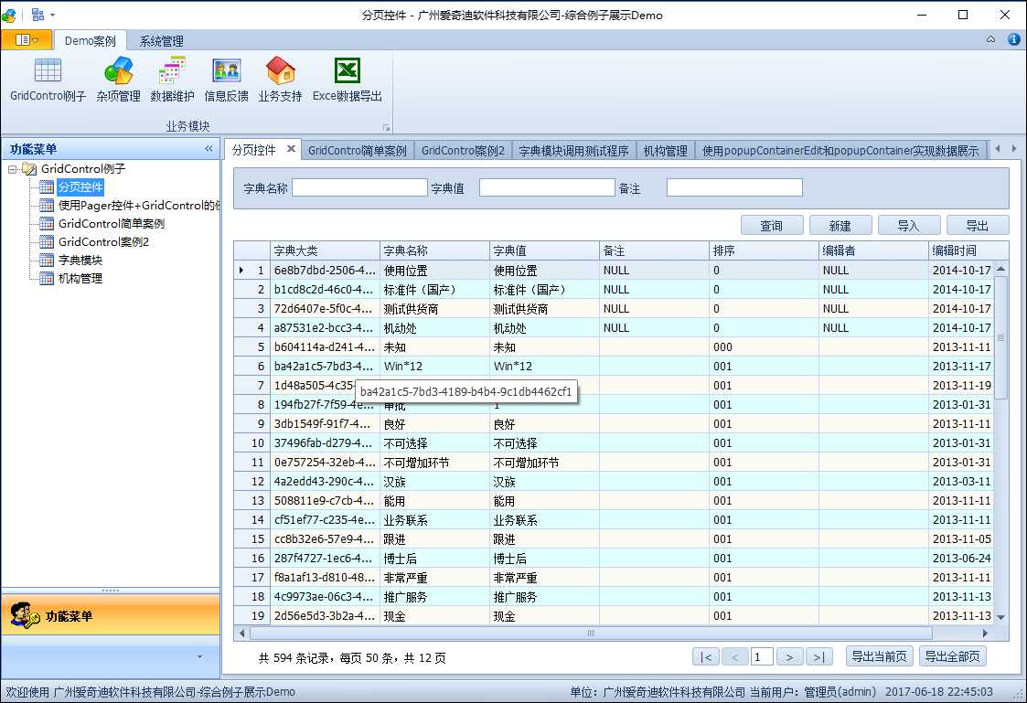Collapse the GridControl例子 tree node
Viewport: 1027px width, 703px height.
[x=13, y=169]
